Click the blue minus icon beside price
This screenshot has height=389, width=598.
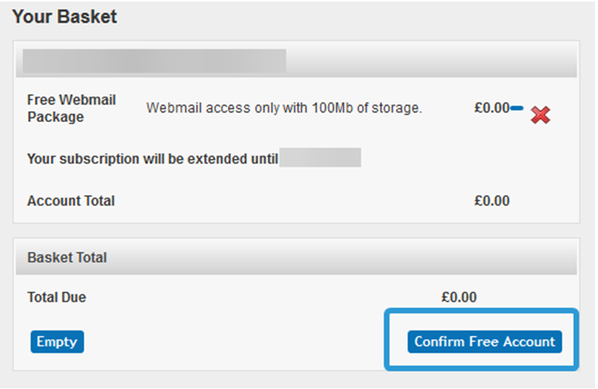[x=517, y=109]
